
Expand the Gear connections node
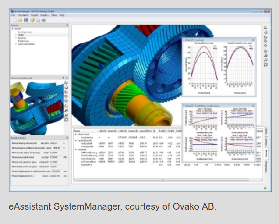click(16, 44)
